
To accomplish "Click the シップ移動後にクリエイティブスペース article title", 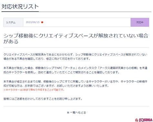I will click(x=76, y=39).
